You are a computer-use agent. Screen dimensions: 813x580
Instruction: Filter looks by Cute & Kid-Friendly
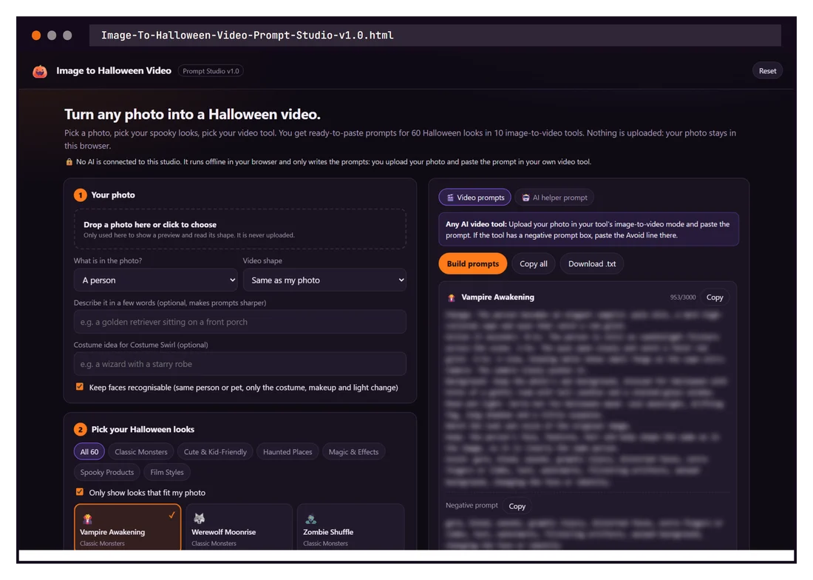(x=215, y=452)
